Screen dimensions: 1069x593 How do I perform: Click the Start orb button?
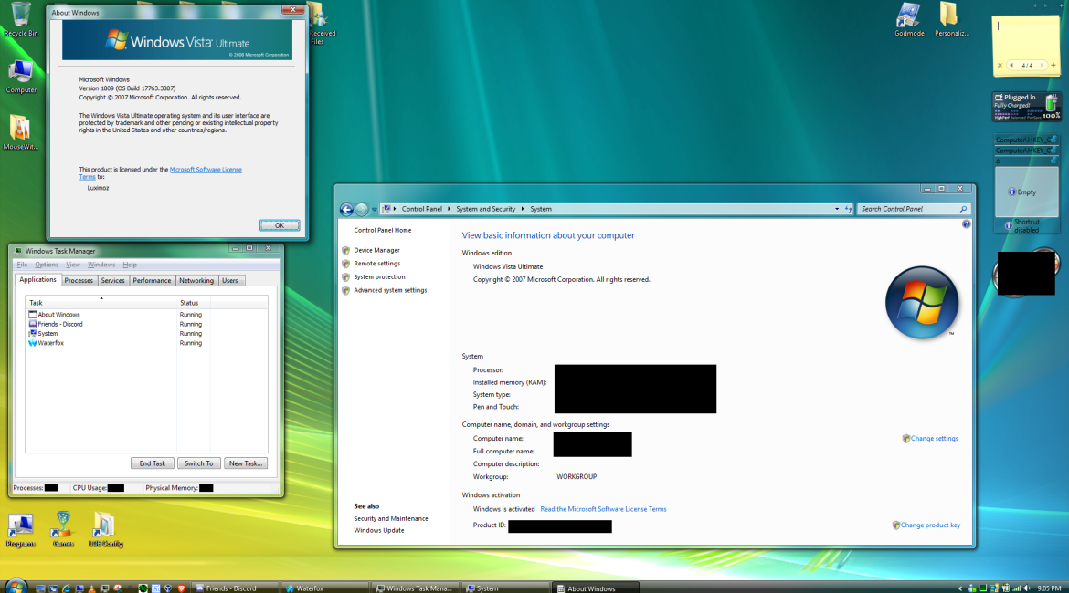coord(16,587)
